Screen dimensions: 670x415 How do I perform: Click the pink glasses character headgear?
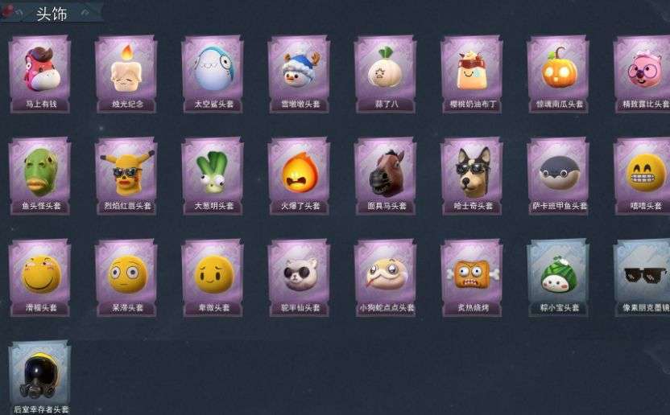(643, 74)
